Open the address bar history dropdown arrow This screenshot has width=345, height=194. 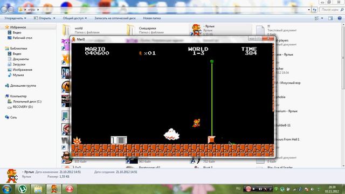click(309, 10)
